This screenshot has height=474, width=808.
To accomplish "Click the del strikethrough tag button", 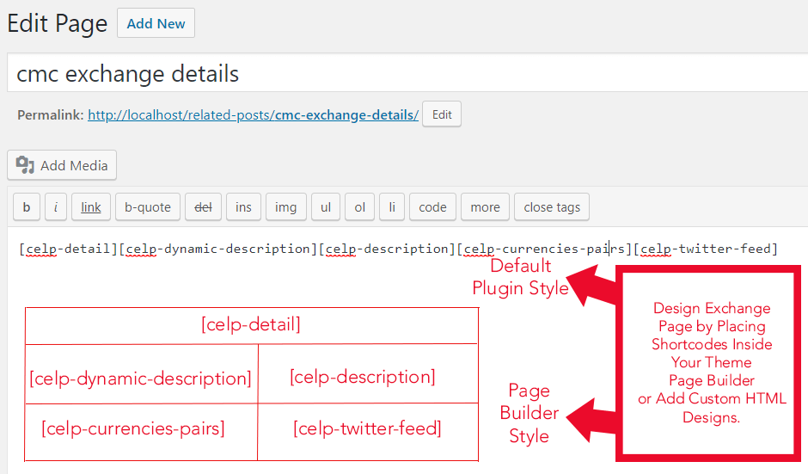I will coord(203,207).
